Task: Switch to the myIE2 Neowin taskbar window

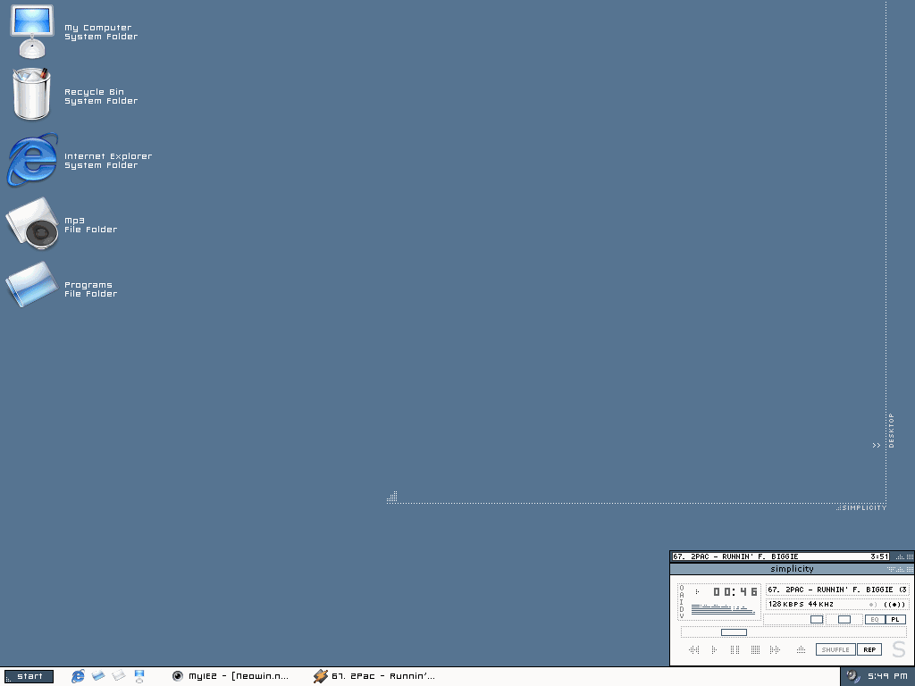Action: [231, 676]
